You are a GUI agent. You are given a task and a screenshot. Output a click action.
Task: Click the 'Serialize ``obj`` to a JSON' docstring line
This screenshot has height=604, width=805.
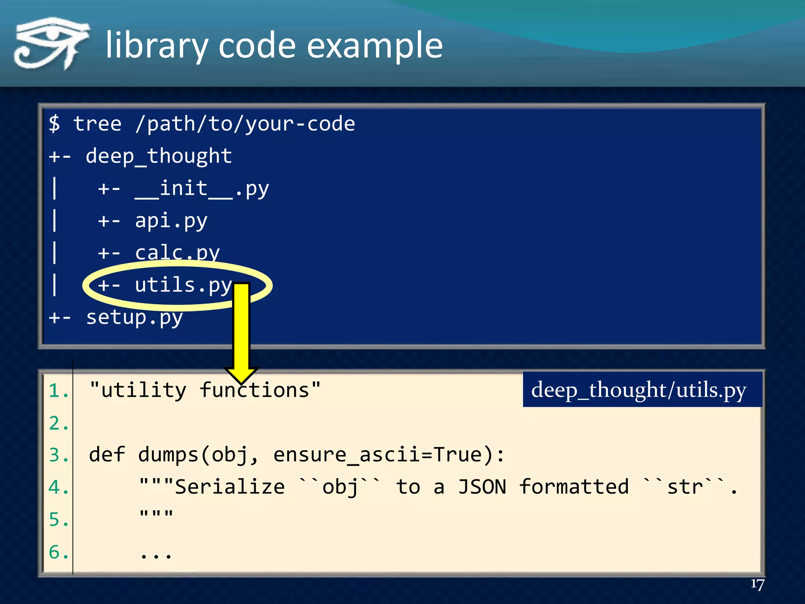point(438,487)
